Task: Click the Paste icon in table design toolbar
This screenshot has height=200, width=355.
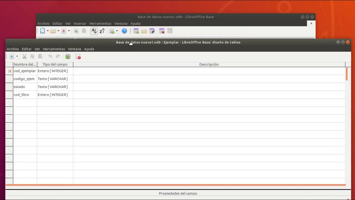Action: 40,57
